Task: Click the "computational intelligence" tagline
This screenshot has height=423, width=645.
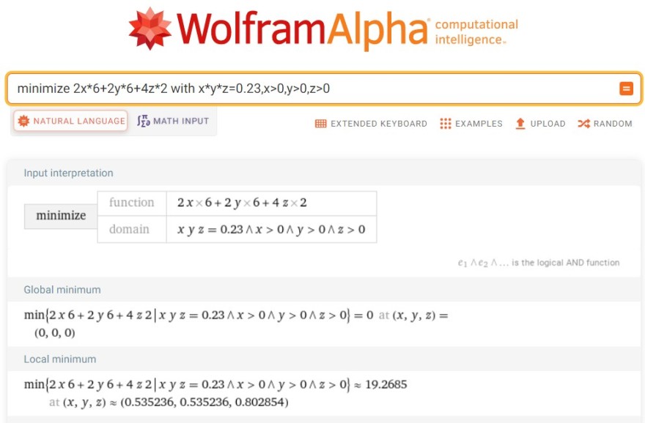Action: (x=476, y=32)
